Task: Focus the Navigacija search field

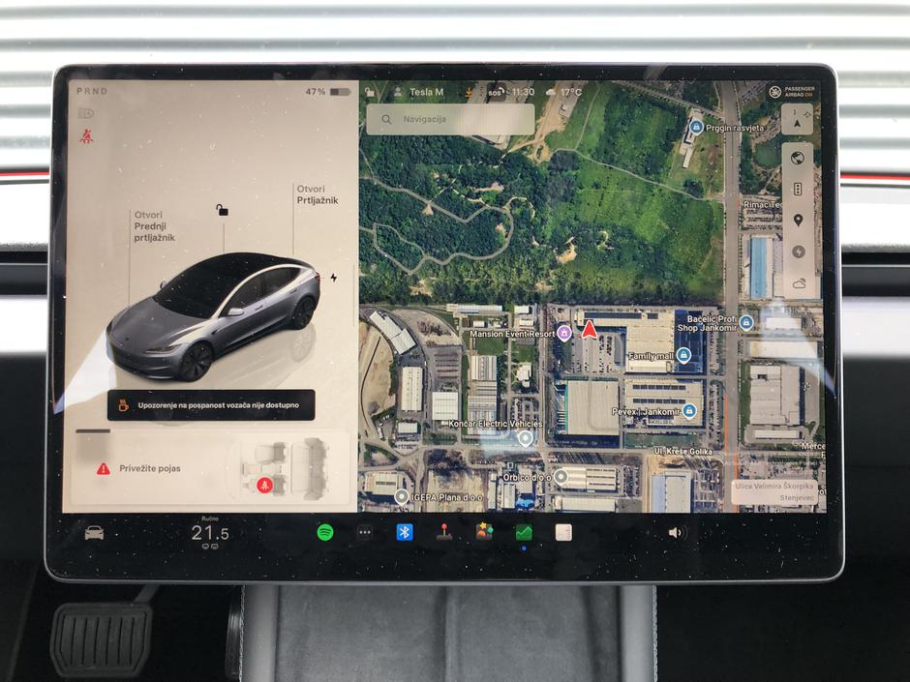Action: point(450,119)
